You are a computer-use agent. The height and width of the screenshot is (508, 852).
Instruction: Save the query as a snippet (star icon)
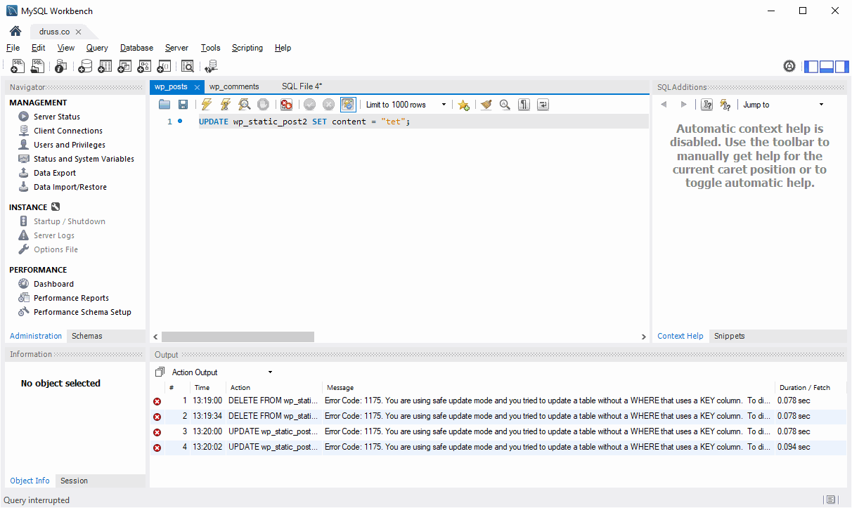[463, 104]
